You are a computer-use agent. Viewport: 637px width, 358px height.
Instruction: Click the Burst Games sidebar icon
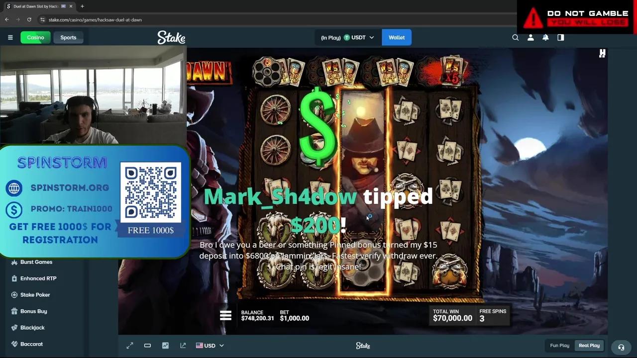(x=14, y=262)
